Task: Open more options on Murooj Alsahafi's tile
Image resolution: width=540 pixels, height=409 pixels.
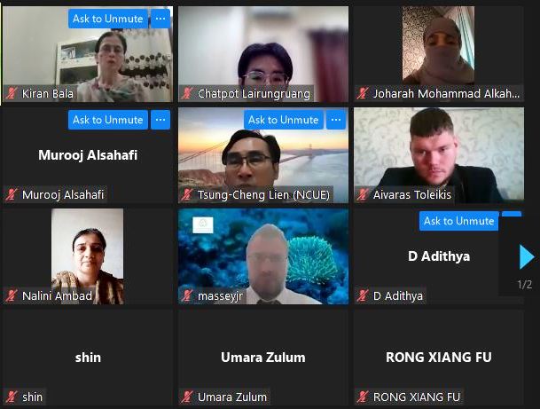Action: pyautogui.click(x=160, y=120)
